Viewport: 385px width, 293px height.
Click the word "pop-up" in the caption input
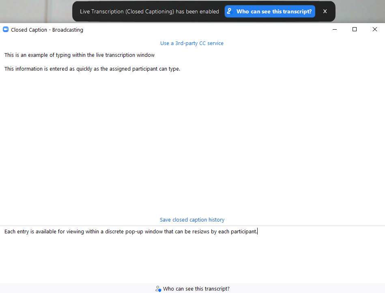click(x=134, y=232)
